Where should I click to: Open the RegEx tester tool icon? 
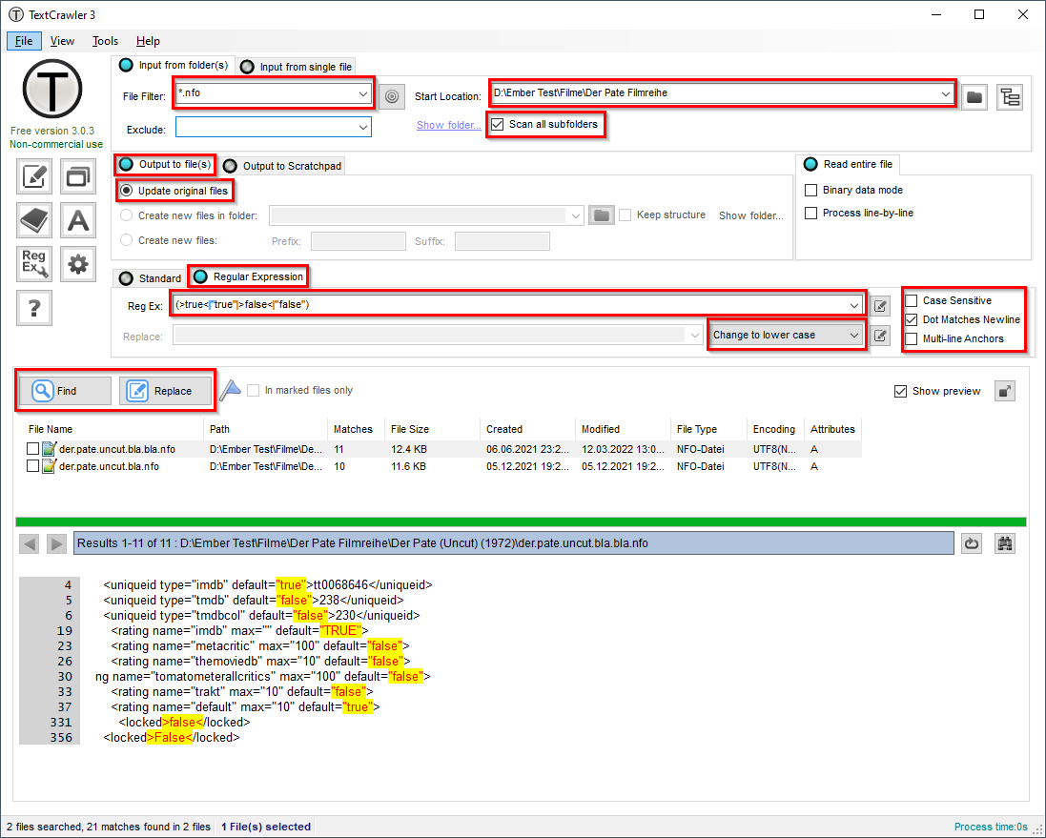(34, 264)
